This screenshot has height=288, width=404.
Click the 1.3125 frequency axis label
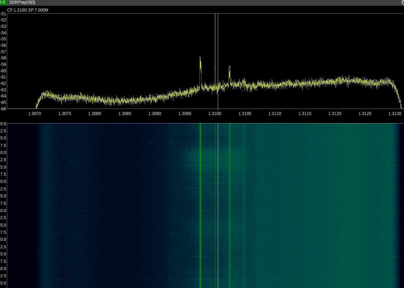(365, 114)
